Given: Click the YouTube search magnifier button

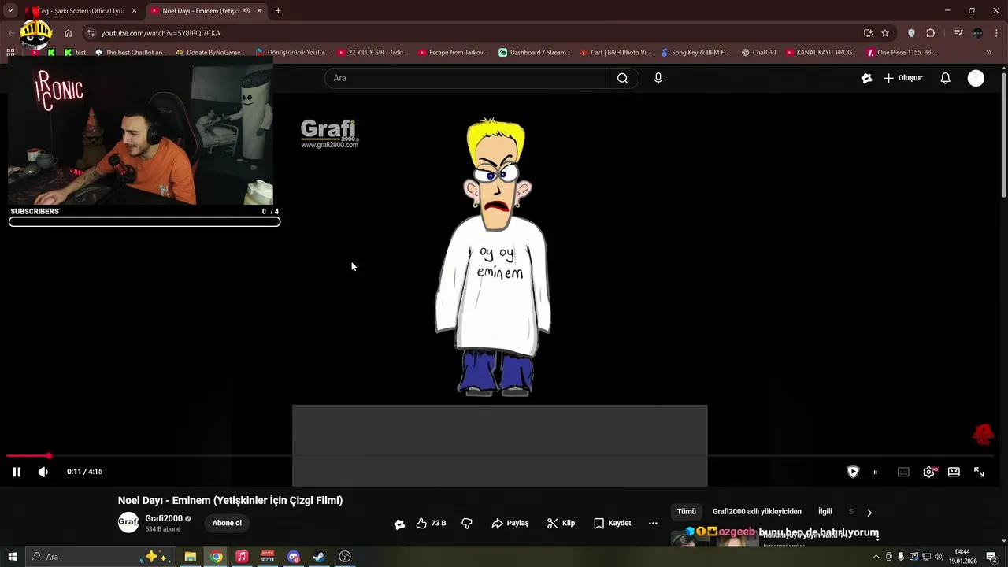Looking at the screenshot, I should coord(622,78).
